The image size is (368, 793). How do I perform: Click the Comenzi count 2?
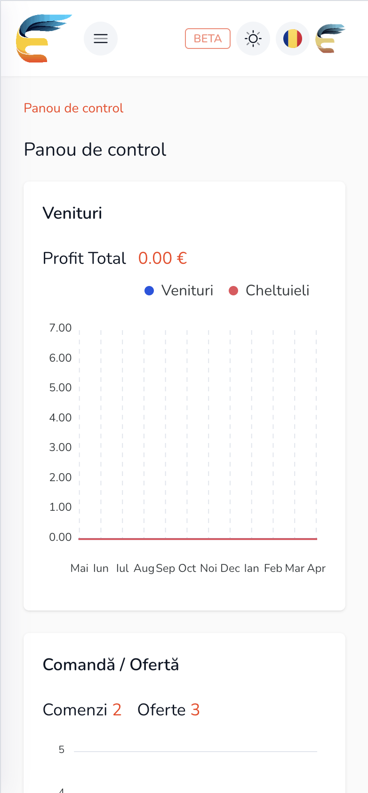117,710
